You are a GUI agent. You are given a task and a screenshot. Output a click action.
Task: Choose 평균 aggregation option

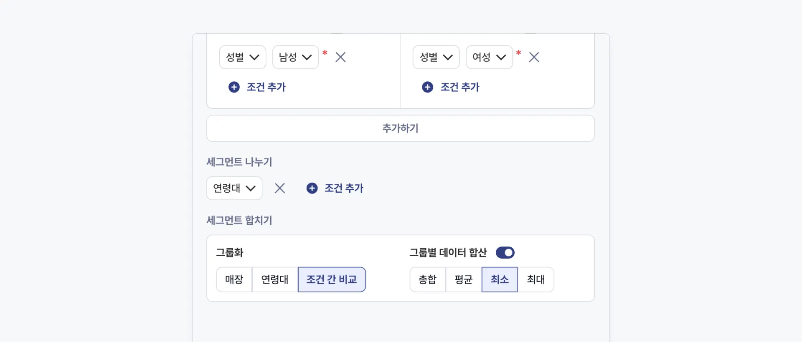coord(463,279)
